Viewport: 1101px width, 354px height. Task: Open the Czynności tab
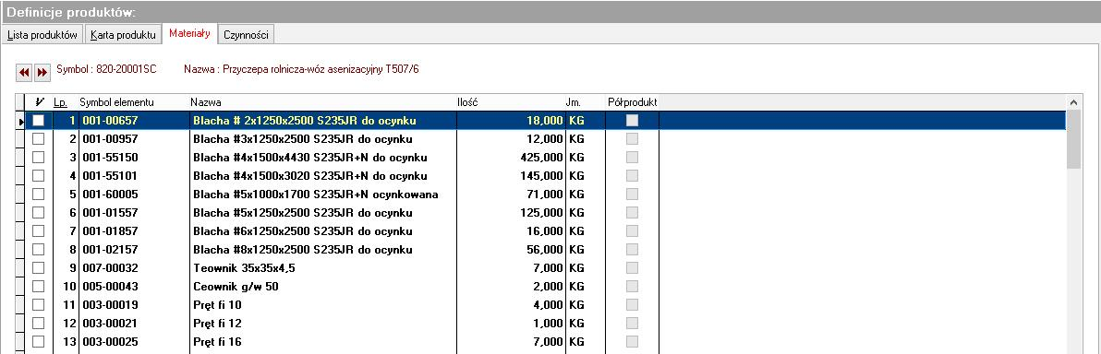tap(246, 34)
